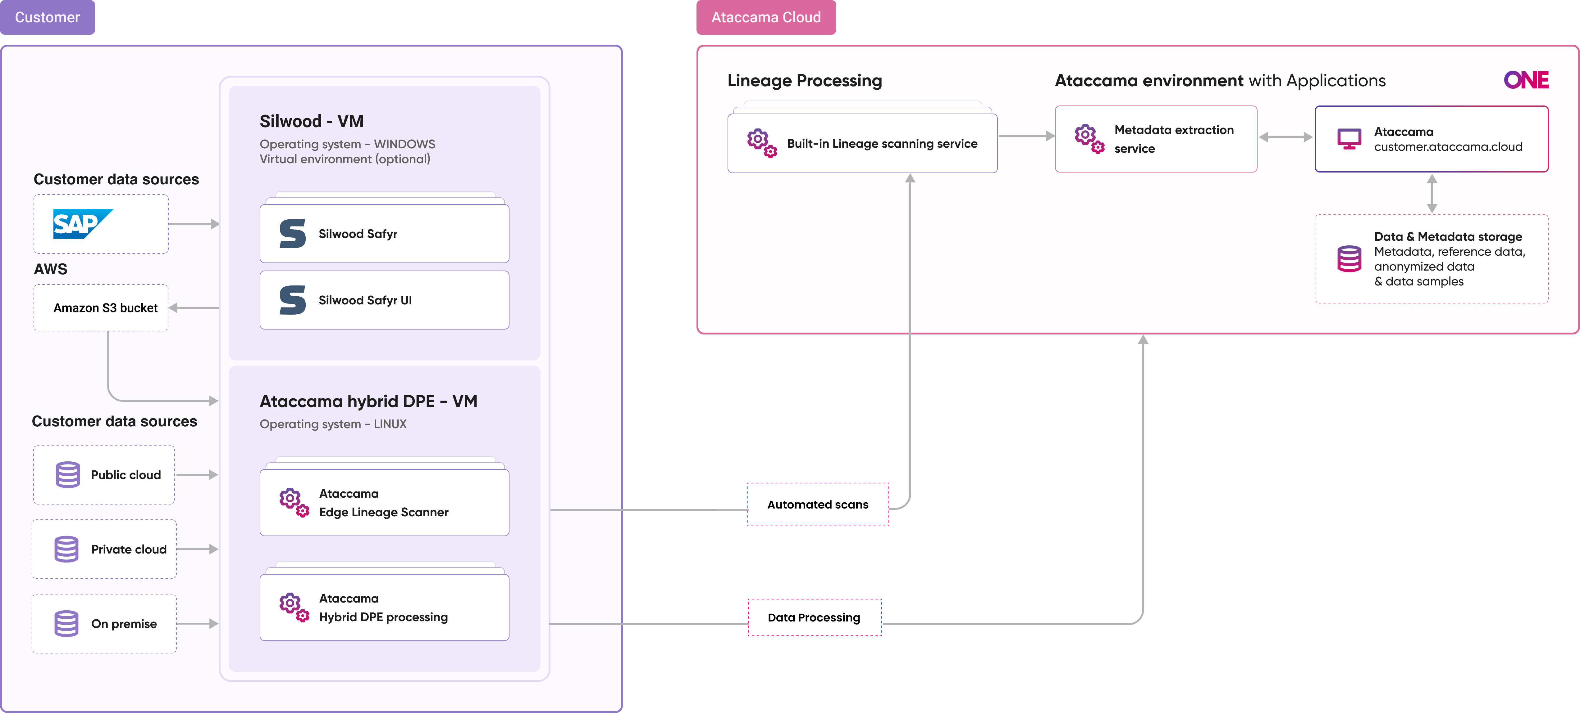Click the Data & Metadata storage database icon
The width and height of the screenshot is (1580, 713).
[x=1349, y=258]
